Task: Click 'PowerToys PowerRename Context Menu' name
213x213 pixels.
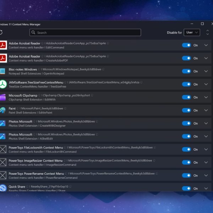Action: tap(36, 174)
